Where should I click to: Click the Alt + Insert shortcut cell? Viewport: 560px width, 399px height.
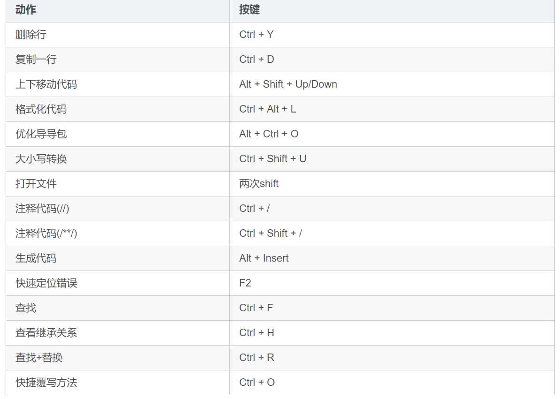point(264,258)
